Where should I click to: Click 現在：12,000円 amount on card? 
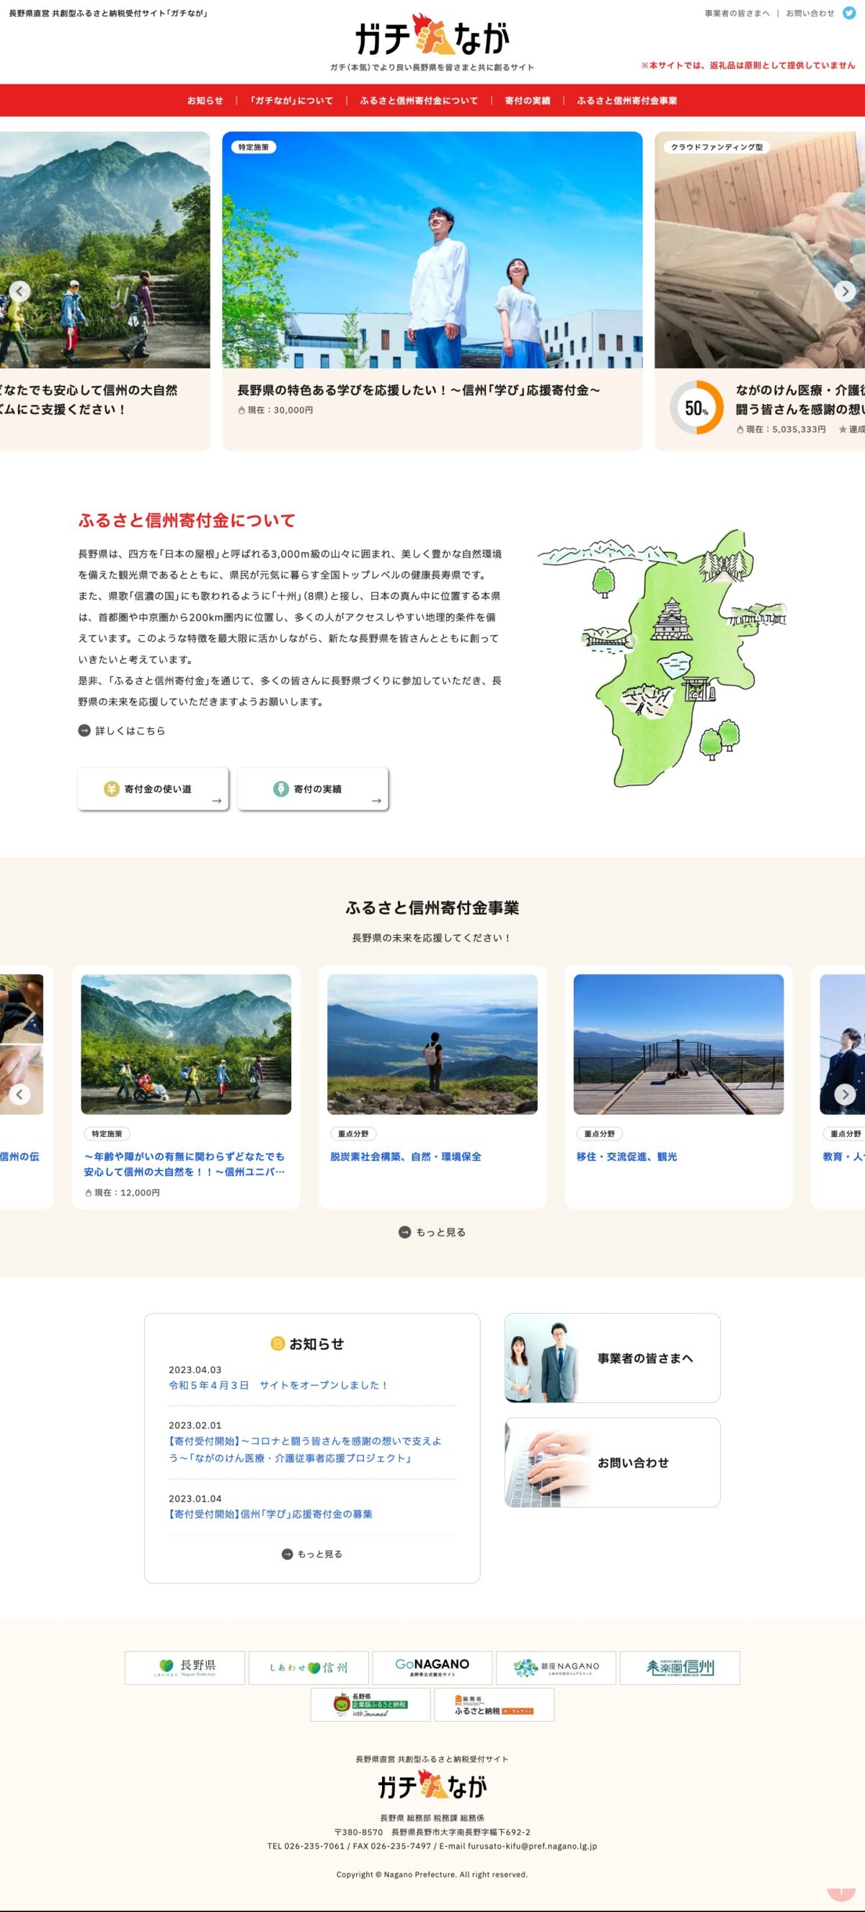[127, 1192]
